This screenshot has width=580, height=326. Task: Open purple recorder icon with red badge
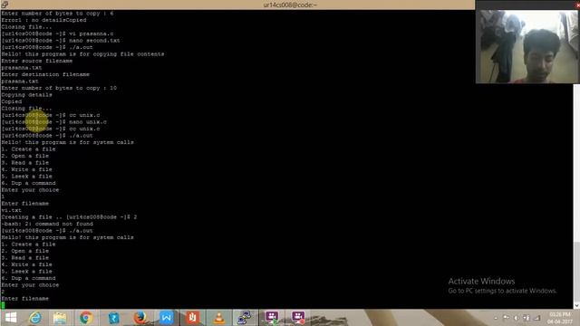(x=298, y=318)
